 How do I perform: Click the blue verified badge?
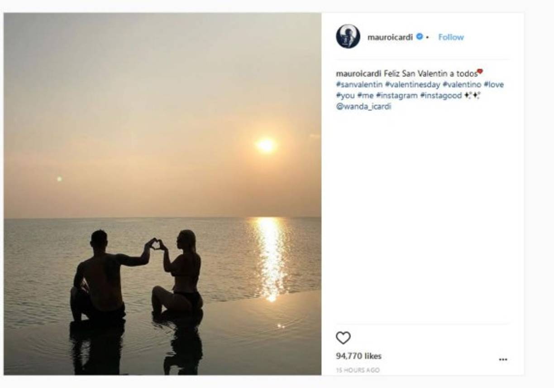click(x=420, y=37)
